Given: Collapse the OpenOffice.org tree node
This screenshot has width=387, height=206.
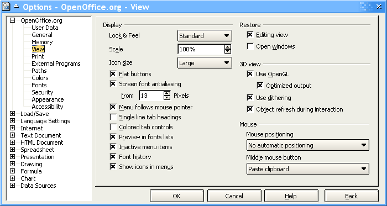Looking at the screenshot, I should click(x=12, y=20).
